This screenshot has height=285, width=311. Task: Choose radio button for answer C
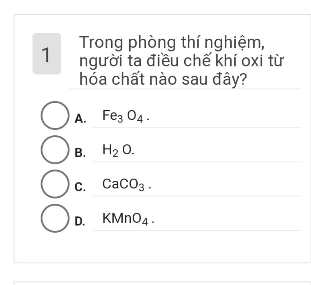pos(55,184)
